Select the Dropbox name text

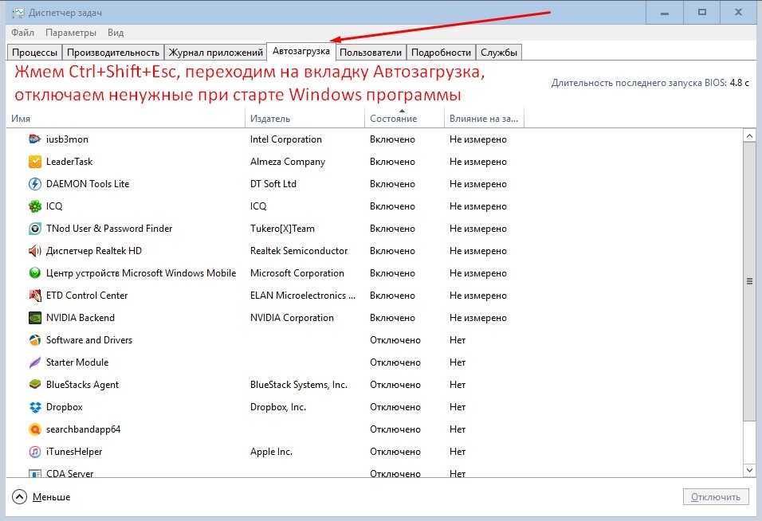64,407
